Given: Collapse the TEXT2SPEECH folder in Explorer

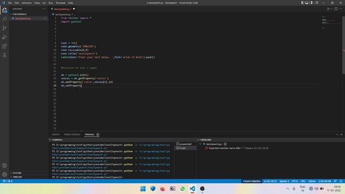Looking at the screenshot, I should [x=19, y=14].
